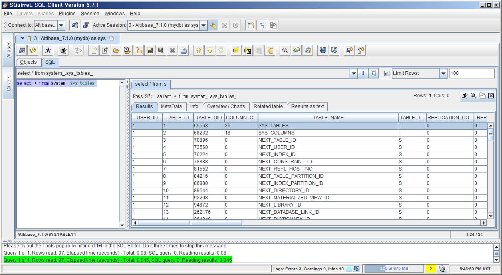Click the print icon in the session toolbar
The height and width of the screenshot is (275, 502).
183,50
